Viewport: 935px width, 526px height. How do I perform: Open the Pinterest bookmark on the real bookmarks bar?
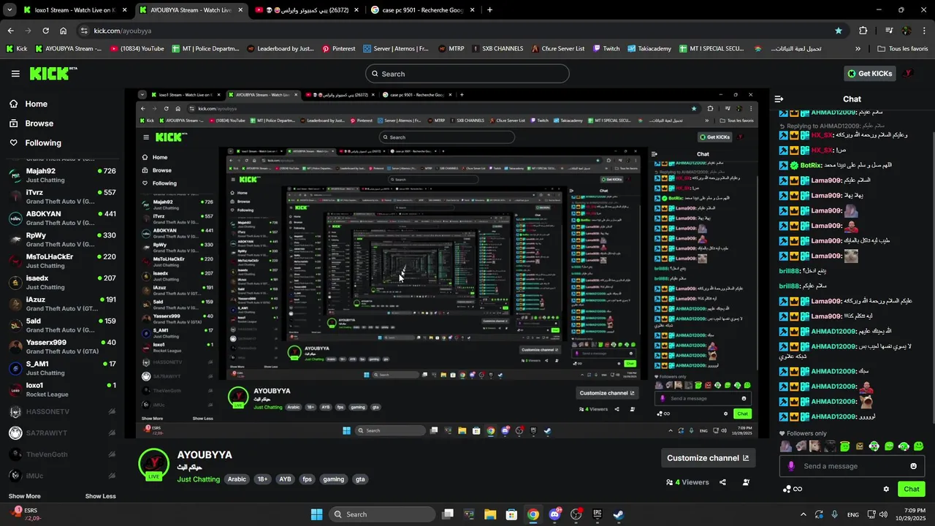(x=338, y=49)
